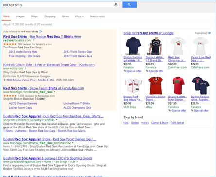Select Hanes under Shop by brand

click(145, 123)
